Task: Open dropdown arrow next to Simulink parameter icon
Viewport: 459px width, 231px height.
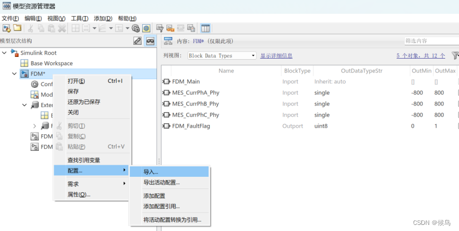Action: pyautogui.click(x=94, y=28)
